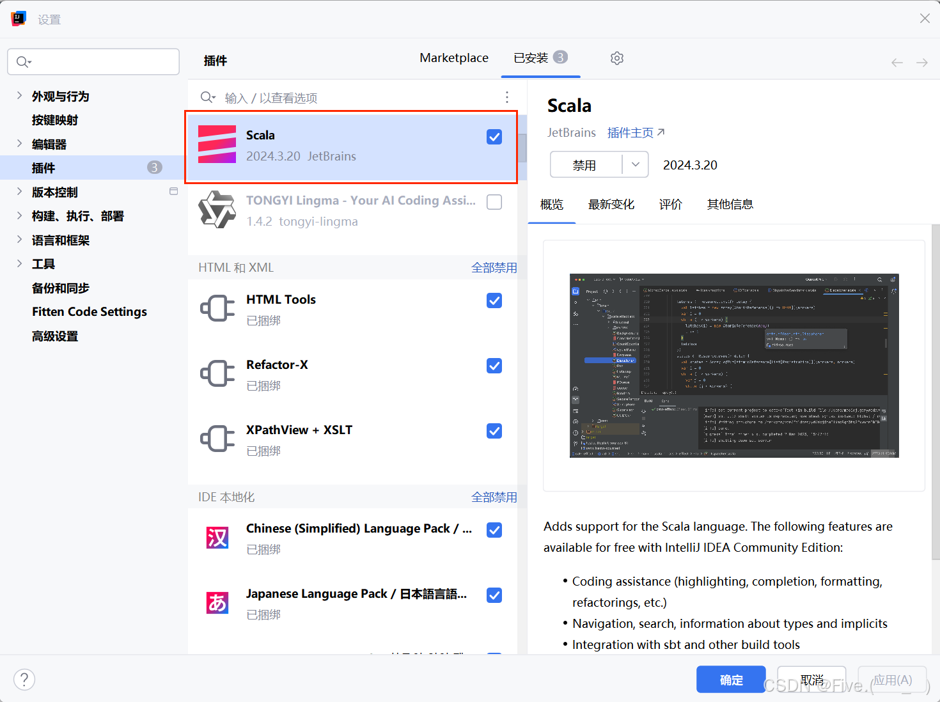Expand the 语言和框架 settings node
The image size is (940, 702).
pos(19,240)
